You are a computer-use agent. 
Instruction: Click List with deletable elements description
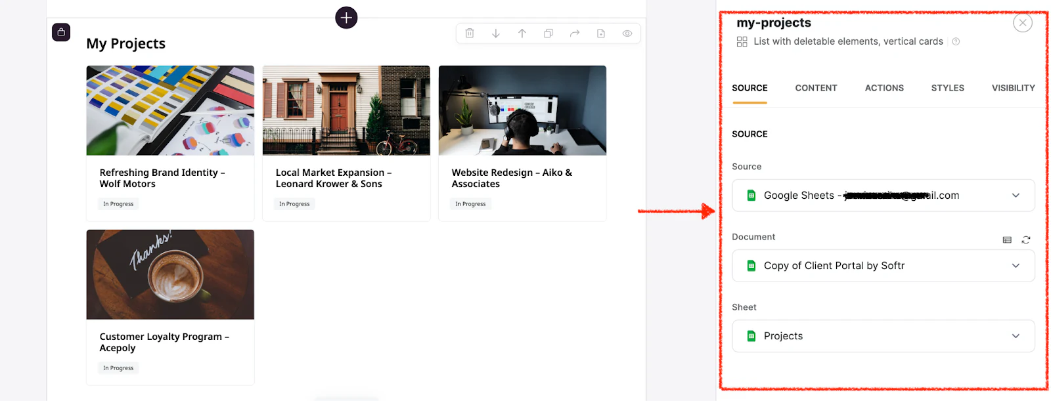(x=848, y=41)
